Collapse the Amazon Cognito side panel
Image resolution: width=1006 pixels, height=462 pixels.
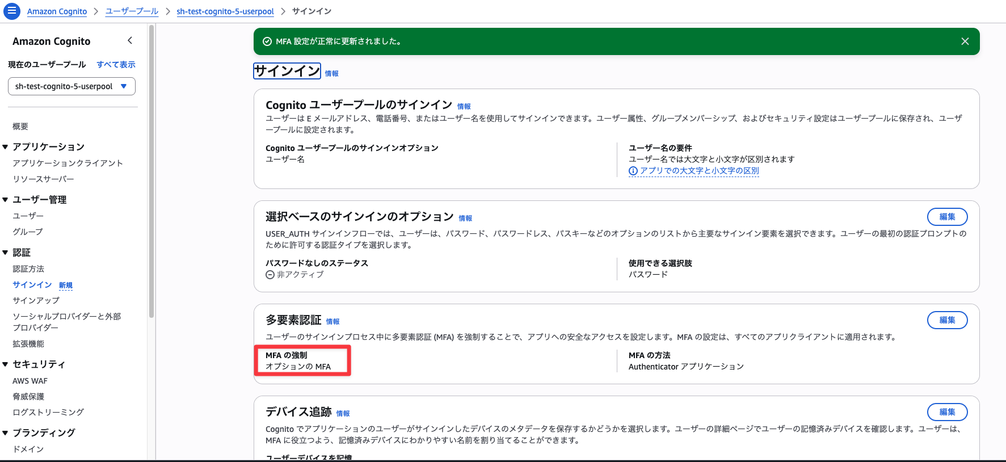pos(130,40)
